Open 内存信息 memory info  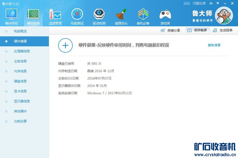click(24, 71)
